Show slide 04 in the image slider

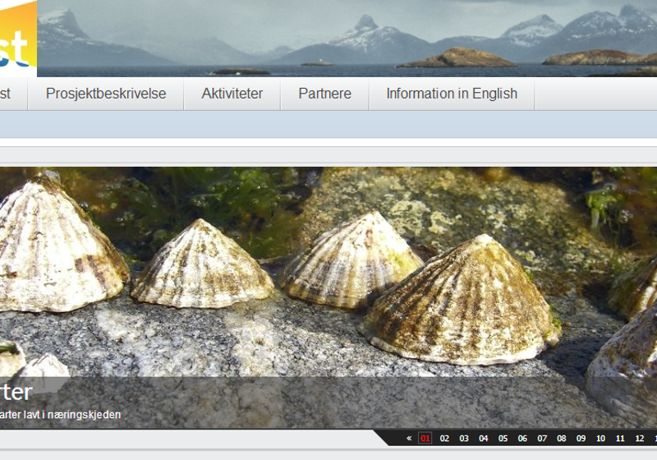tap(484, 439)
